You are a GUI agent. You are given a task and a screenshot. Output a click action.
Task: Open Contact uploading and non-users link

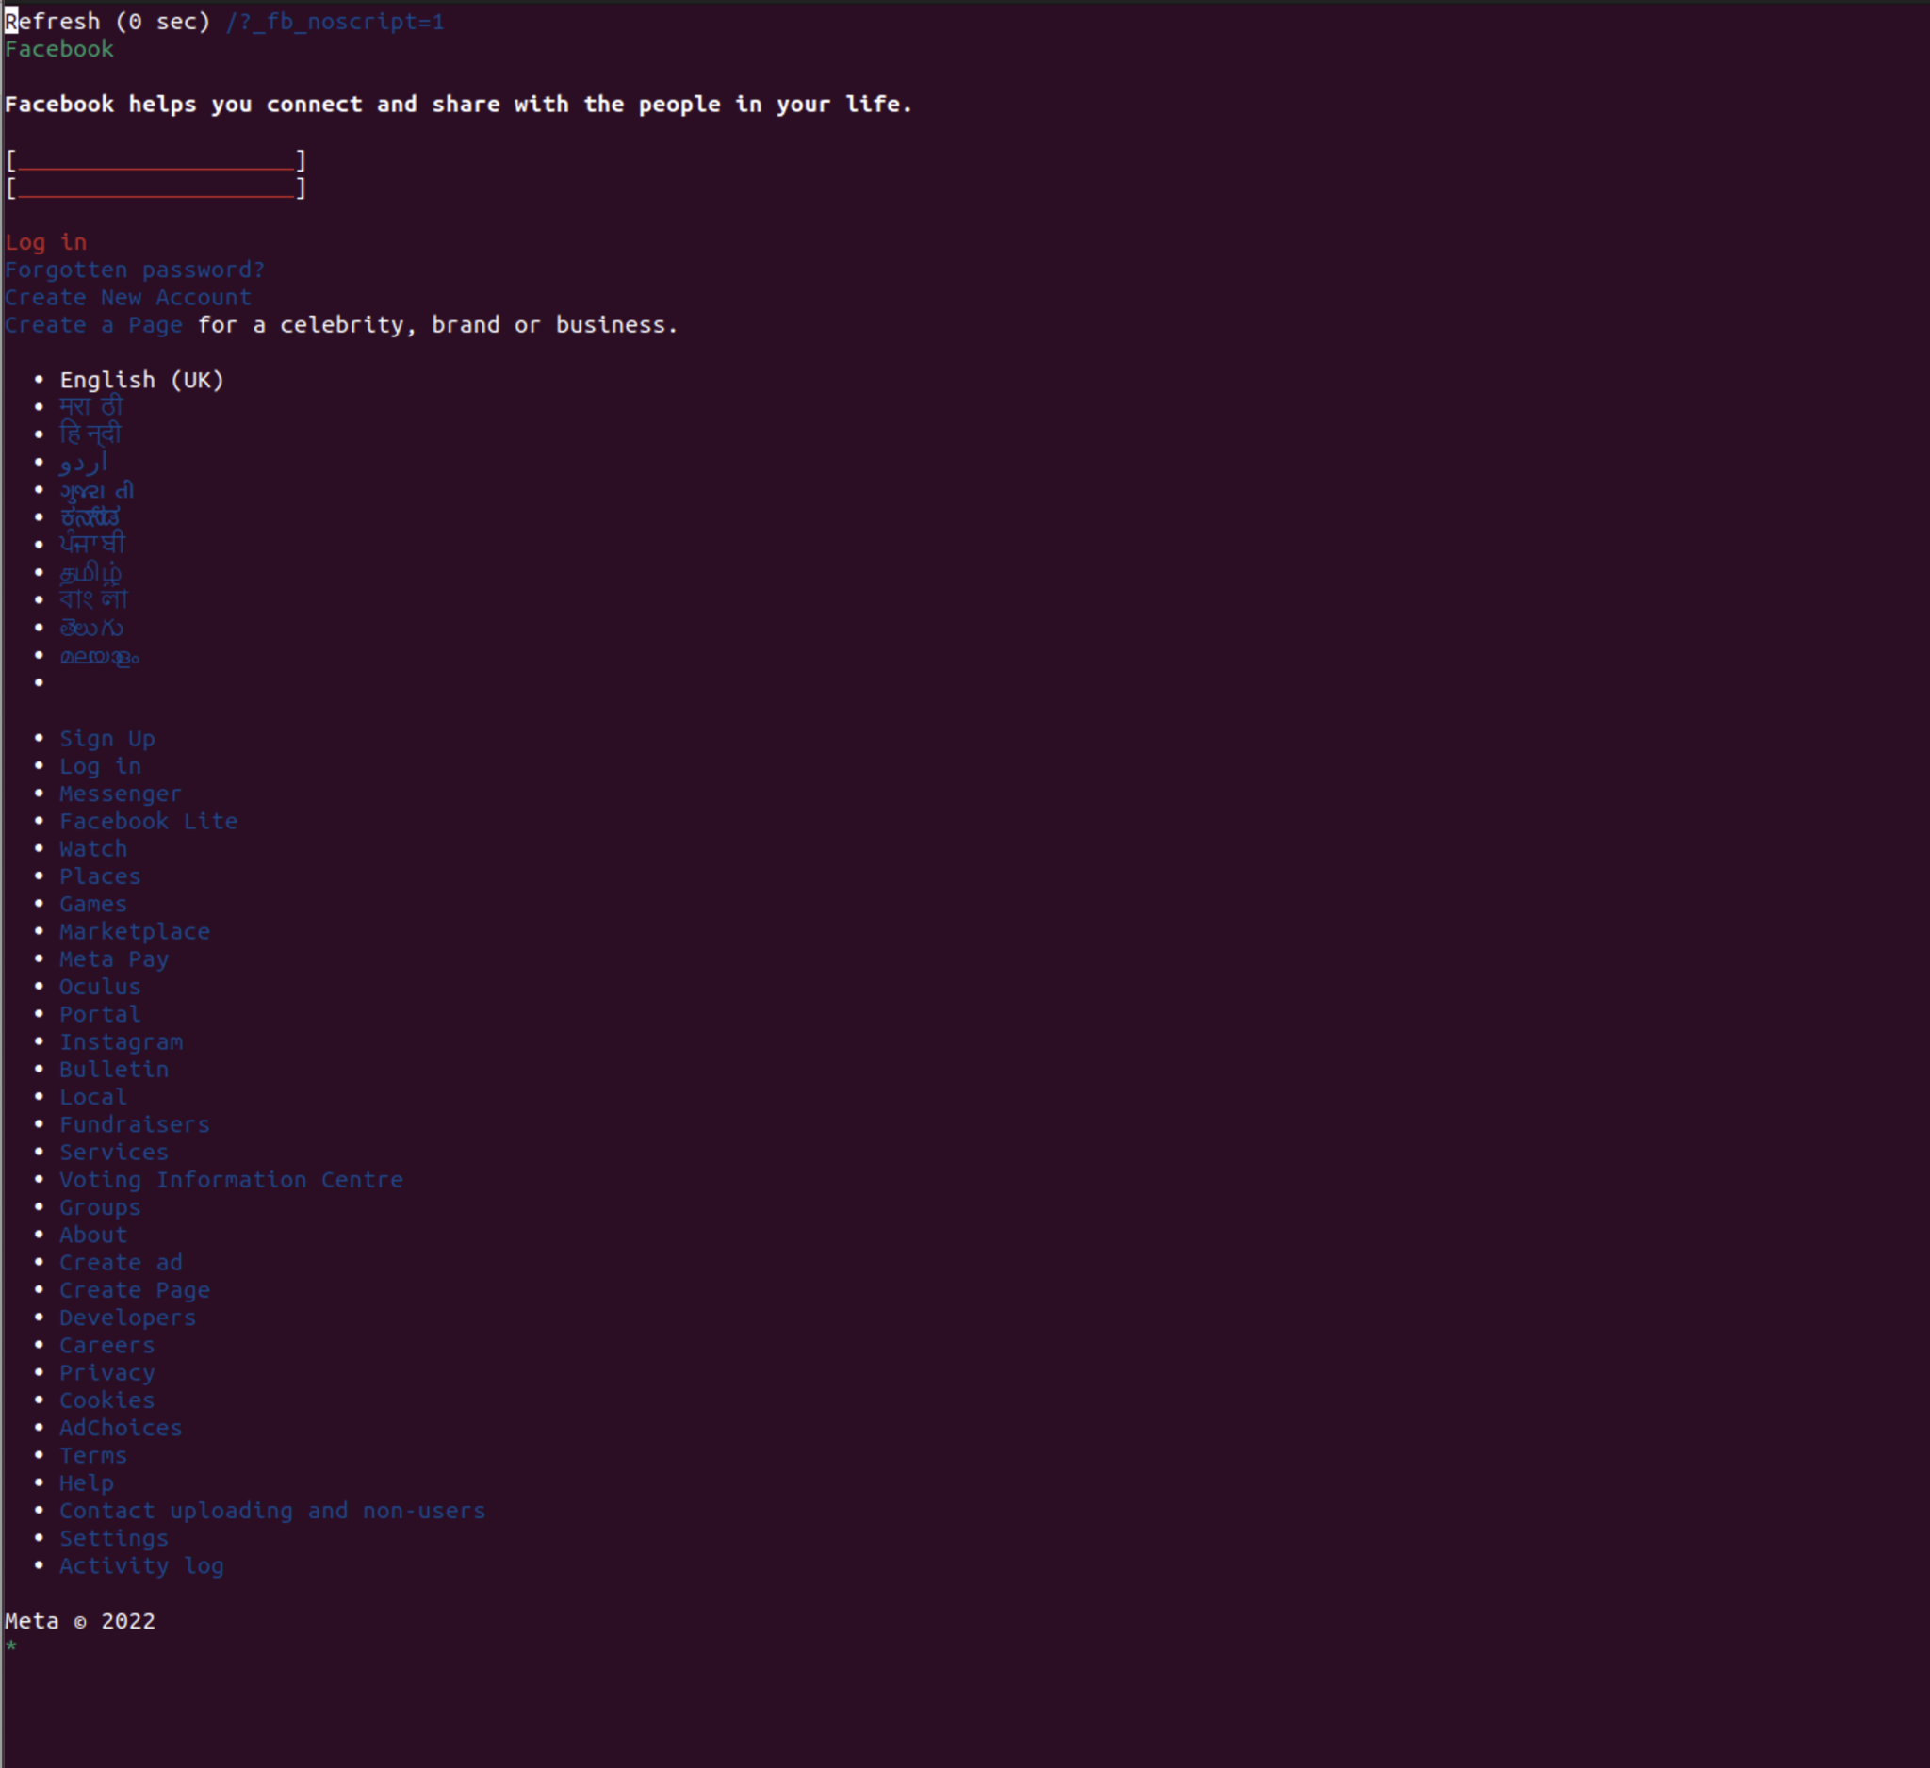point(273,1511)
